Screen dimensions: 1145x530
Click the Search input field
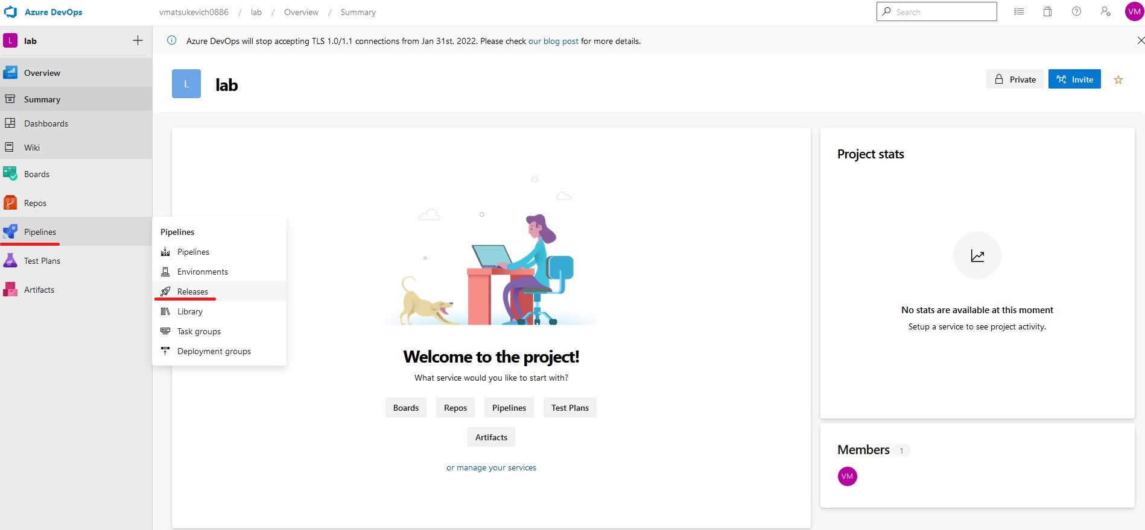pos(937,11)
